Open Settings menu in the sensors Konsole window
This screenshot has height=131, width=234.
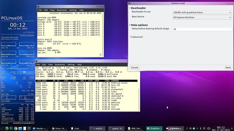73,10
